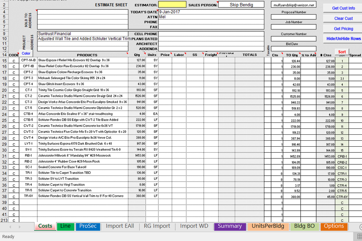Select row header 38
362x241 pixels.
(4, 197)
